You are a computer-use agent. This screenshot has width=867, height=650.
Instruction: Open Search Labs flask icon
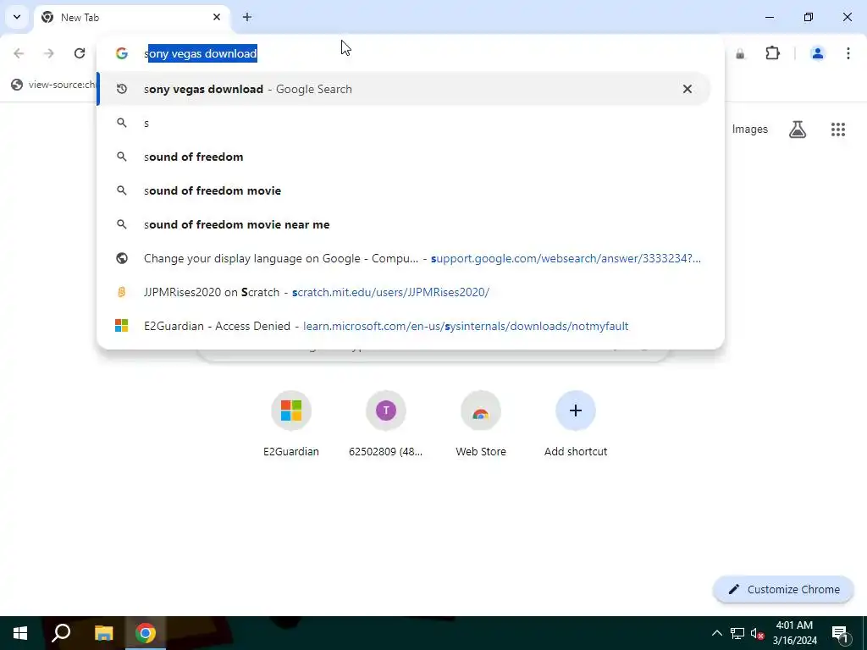798,129
